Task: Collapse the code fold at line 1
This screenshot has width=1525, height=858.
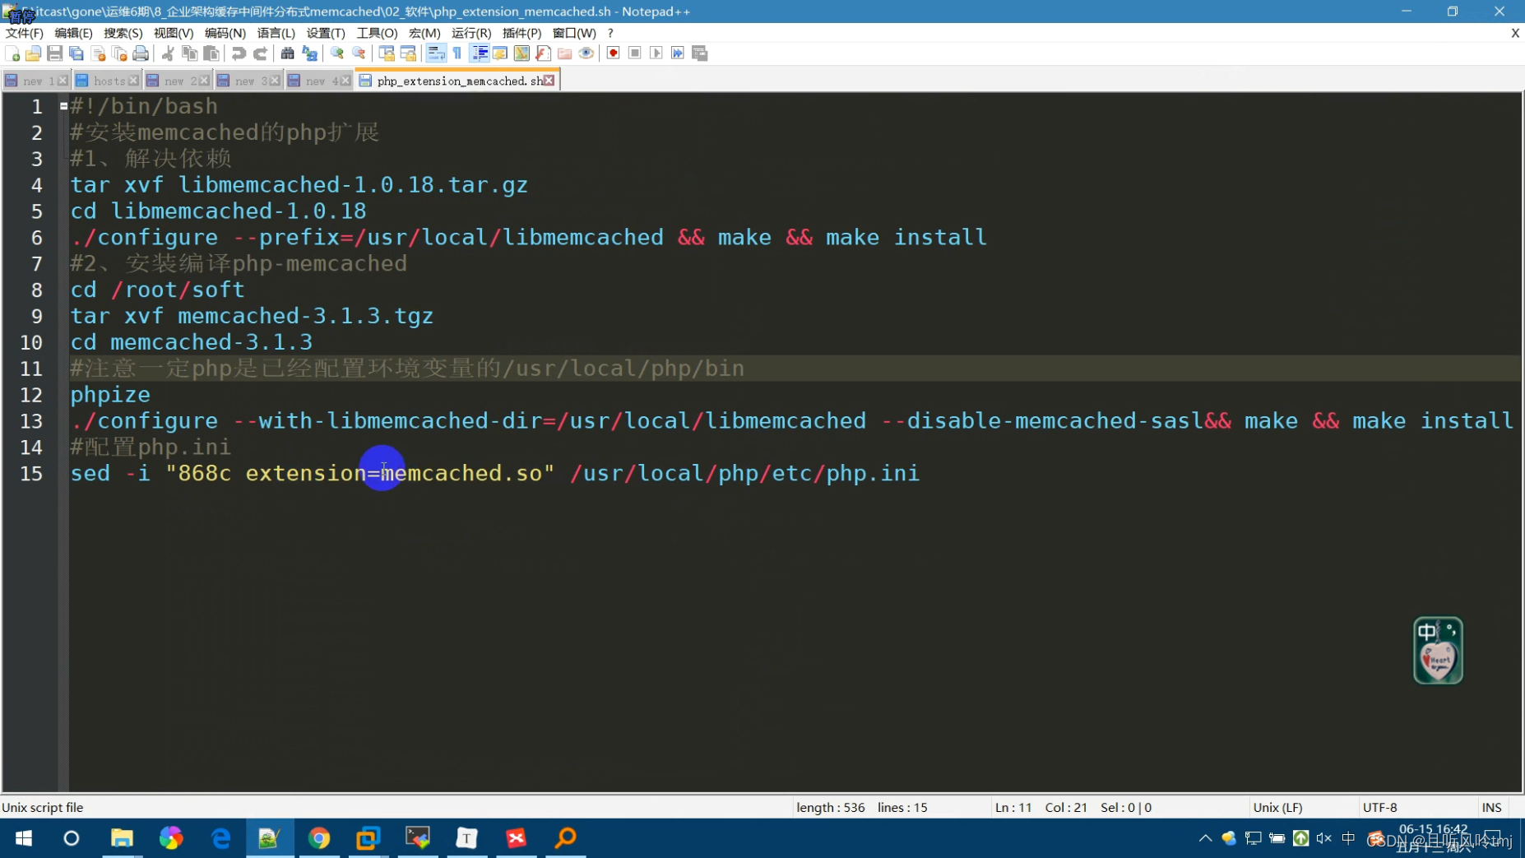Action: [63, 105]
